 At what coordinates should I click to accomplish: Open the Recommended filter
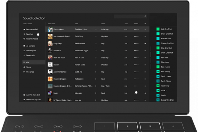(32, 30)
